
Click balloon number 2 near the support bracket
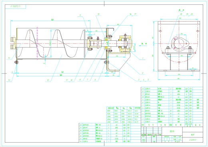pos(142,73)
